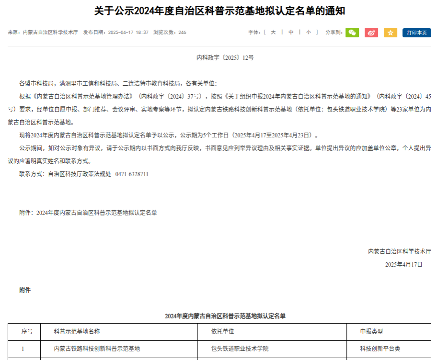Click the salutation line 各盟市科技局

(x=118, y=83)
